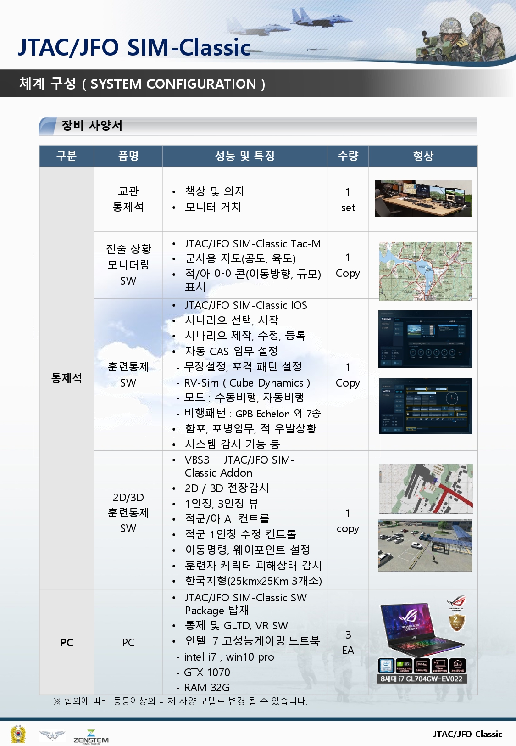Click the '모니터 거치' bullet
This screenshot has height=746, width=516.
(x=212, y=207)
